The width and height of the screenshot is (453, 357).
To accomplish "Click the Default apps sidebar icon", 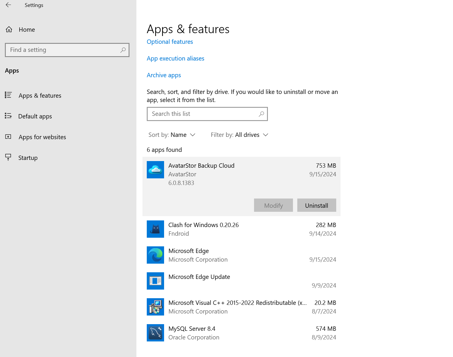I will click(x=8, y=116).
